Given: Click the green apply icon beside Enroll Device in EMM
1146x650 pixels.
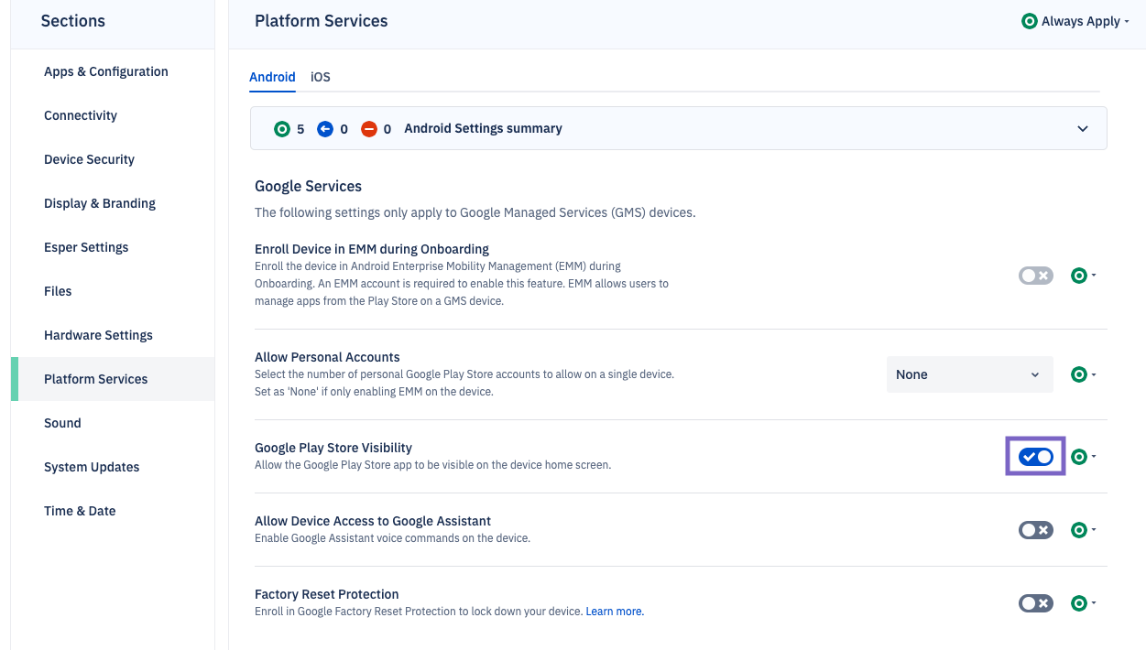Looking at the screenshot, I should 1078,275.
